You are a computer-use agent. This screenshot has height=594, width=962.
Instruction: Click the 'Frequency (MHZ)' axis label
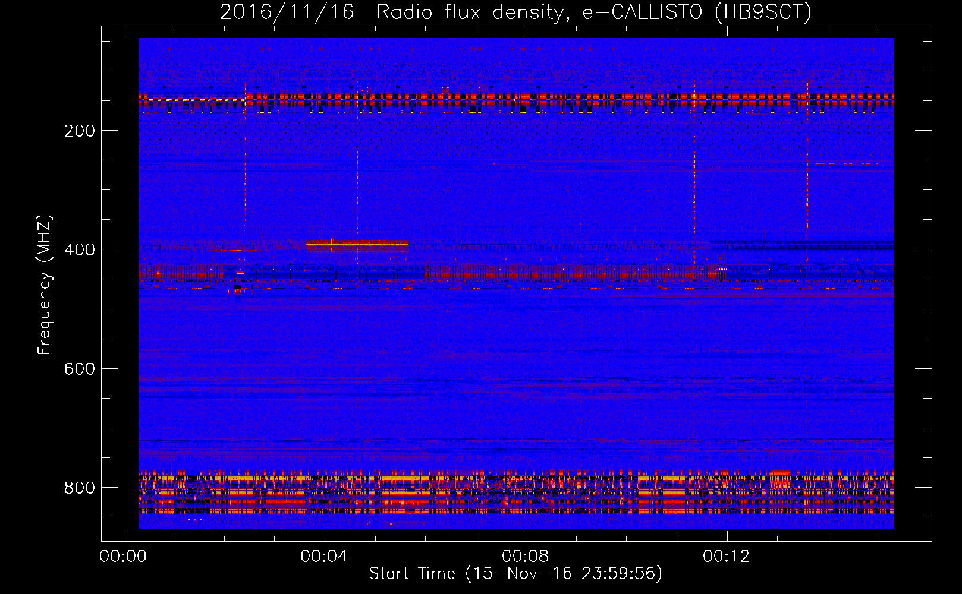click(45, 285)
